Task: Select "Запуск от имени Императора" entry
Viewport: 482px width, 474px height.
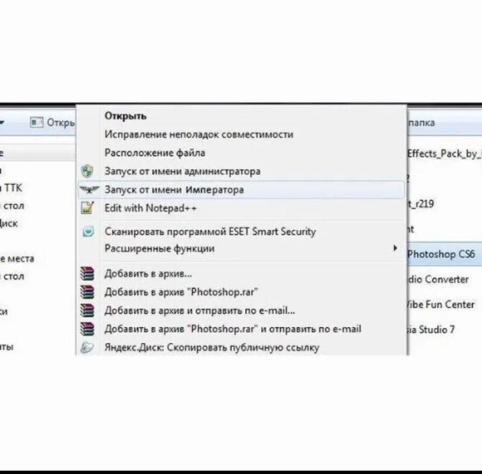Action: click(x=174, y=190)
